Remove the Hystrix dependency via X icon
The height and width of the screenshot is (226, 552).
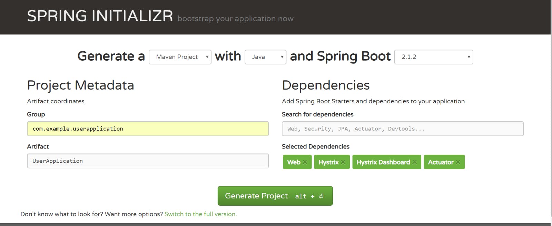click(343, 162)
